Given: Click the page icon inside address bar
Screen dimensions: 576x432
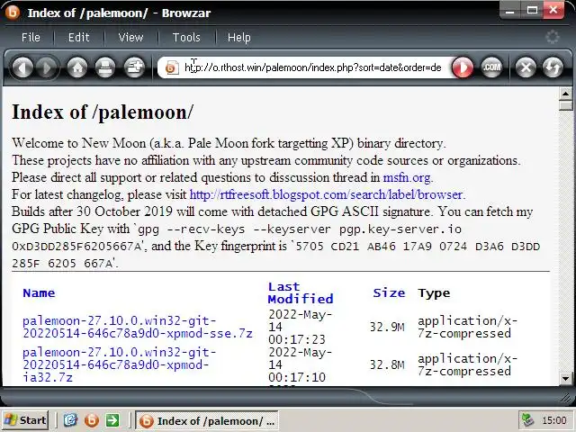Looking at the screenshot, I should click(x=172, y=67).
